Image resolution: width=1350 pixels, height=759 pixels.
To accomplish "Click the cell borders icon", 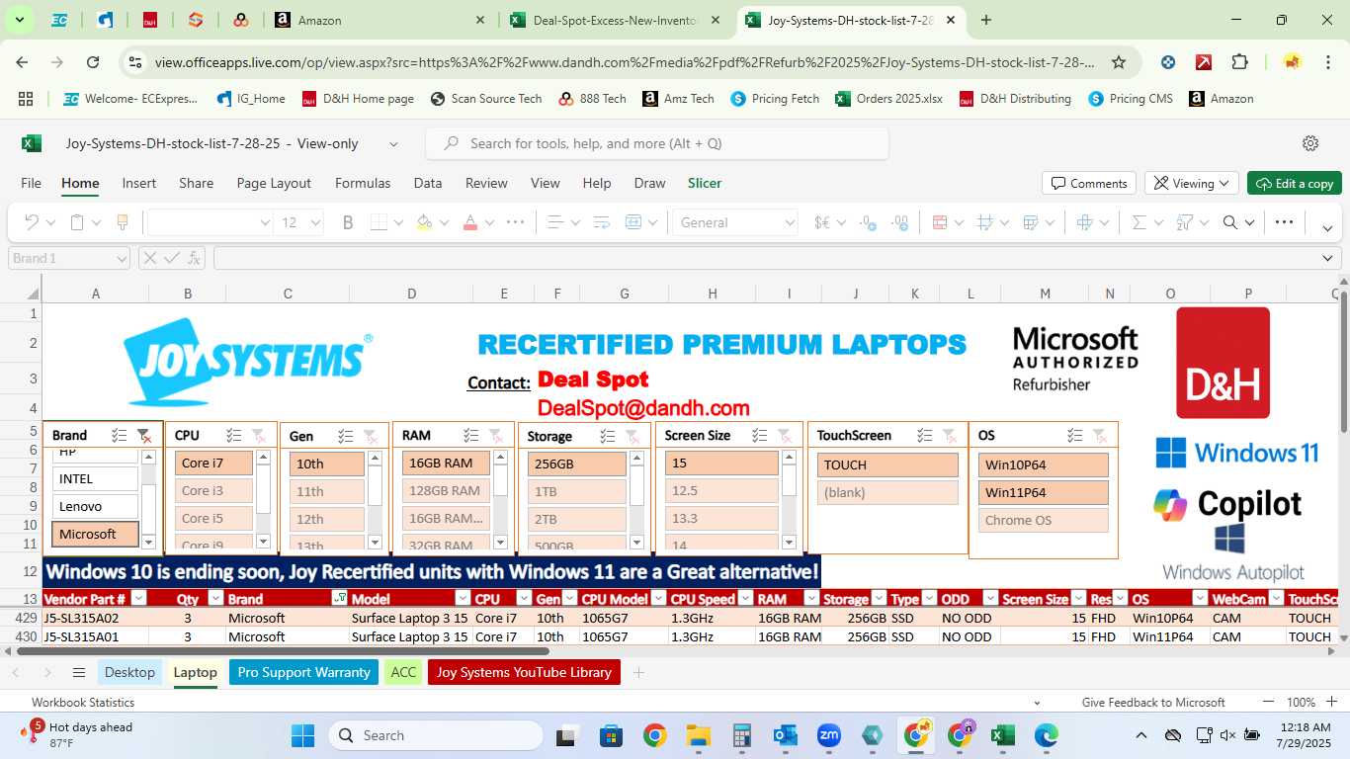I will click(x=380, y=222).
